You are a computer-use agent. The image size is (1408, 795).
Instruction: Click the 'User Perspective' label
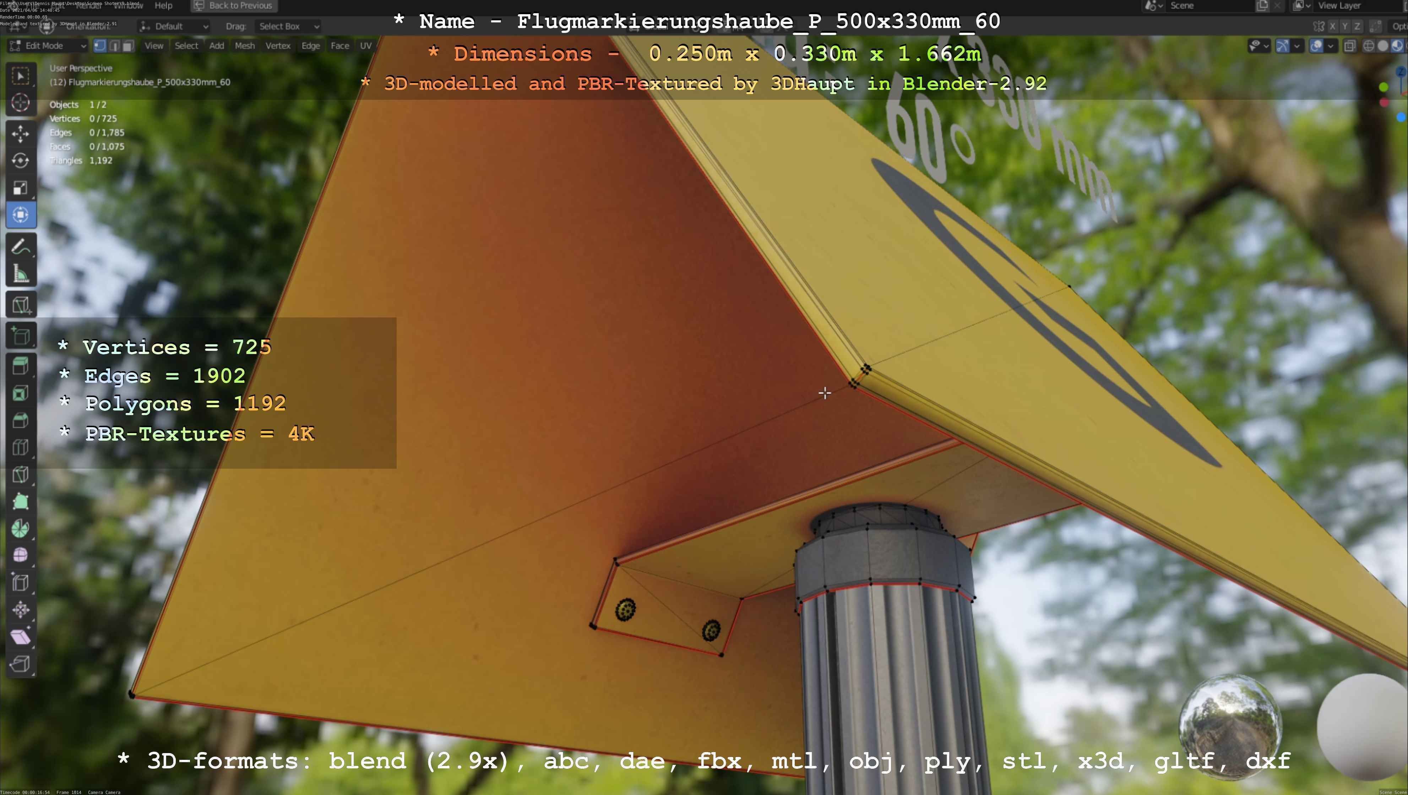81,68
